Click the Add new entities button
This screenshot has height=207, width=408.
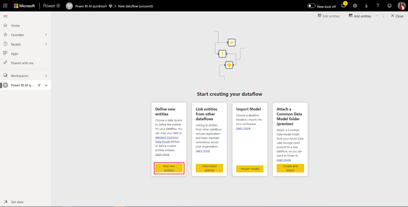168,168
